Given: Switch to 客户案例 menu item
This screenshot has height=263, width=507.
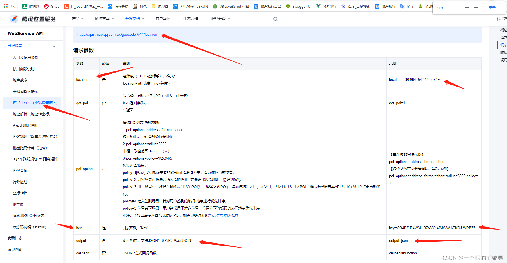Looking at the screenshot, I should coord(163,19).
